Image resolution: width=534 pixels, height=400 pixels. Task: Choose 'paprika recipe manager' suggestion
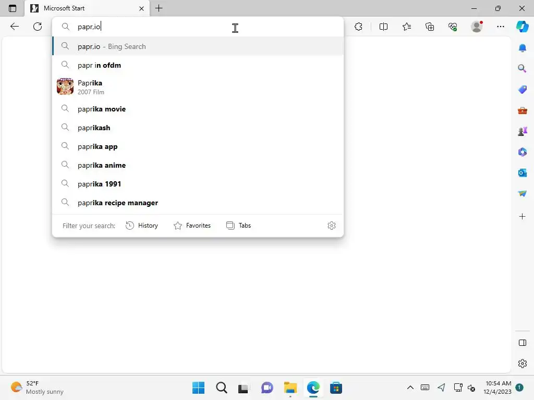click(x=198, y=203)
